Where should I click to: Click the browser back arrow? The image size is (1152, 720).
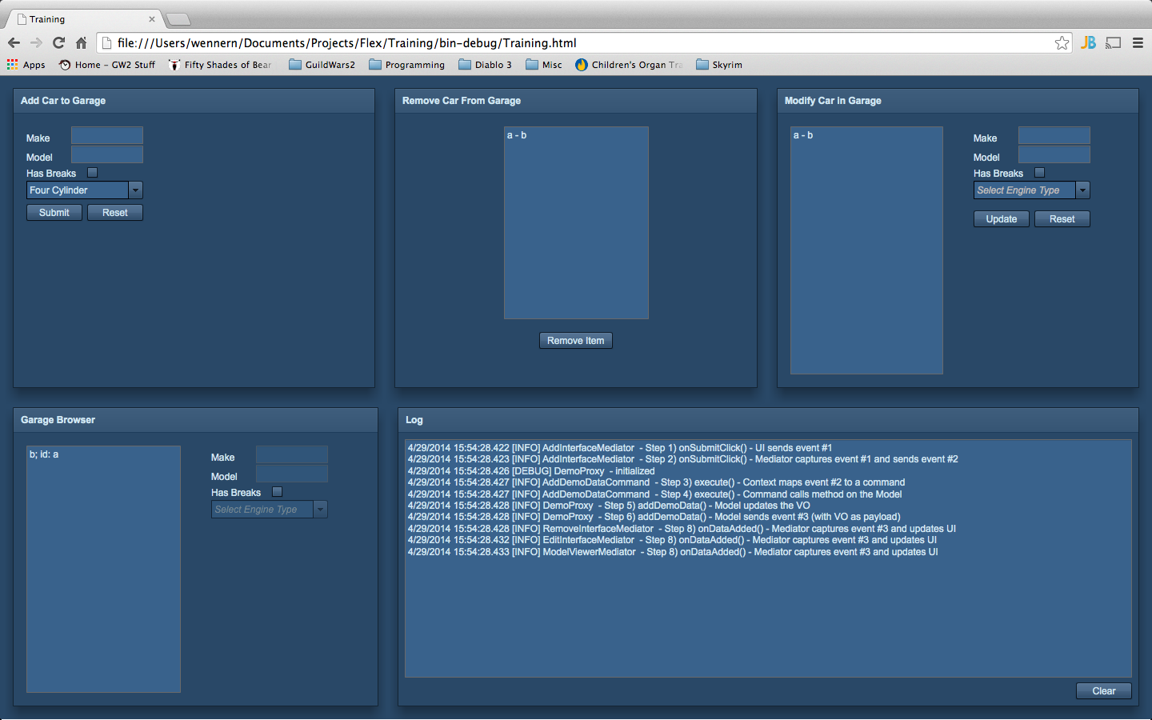tap(14, 43)
